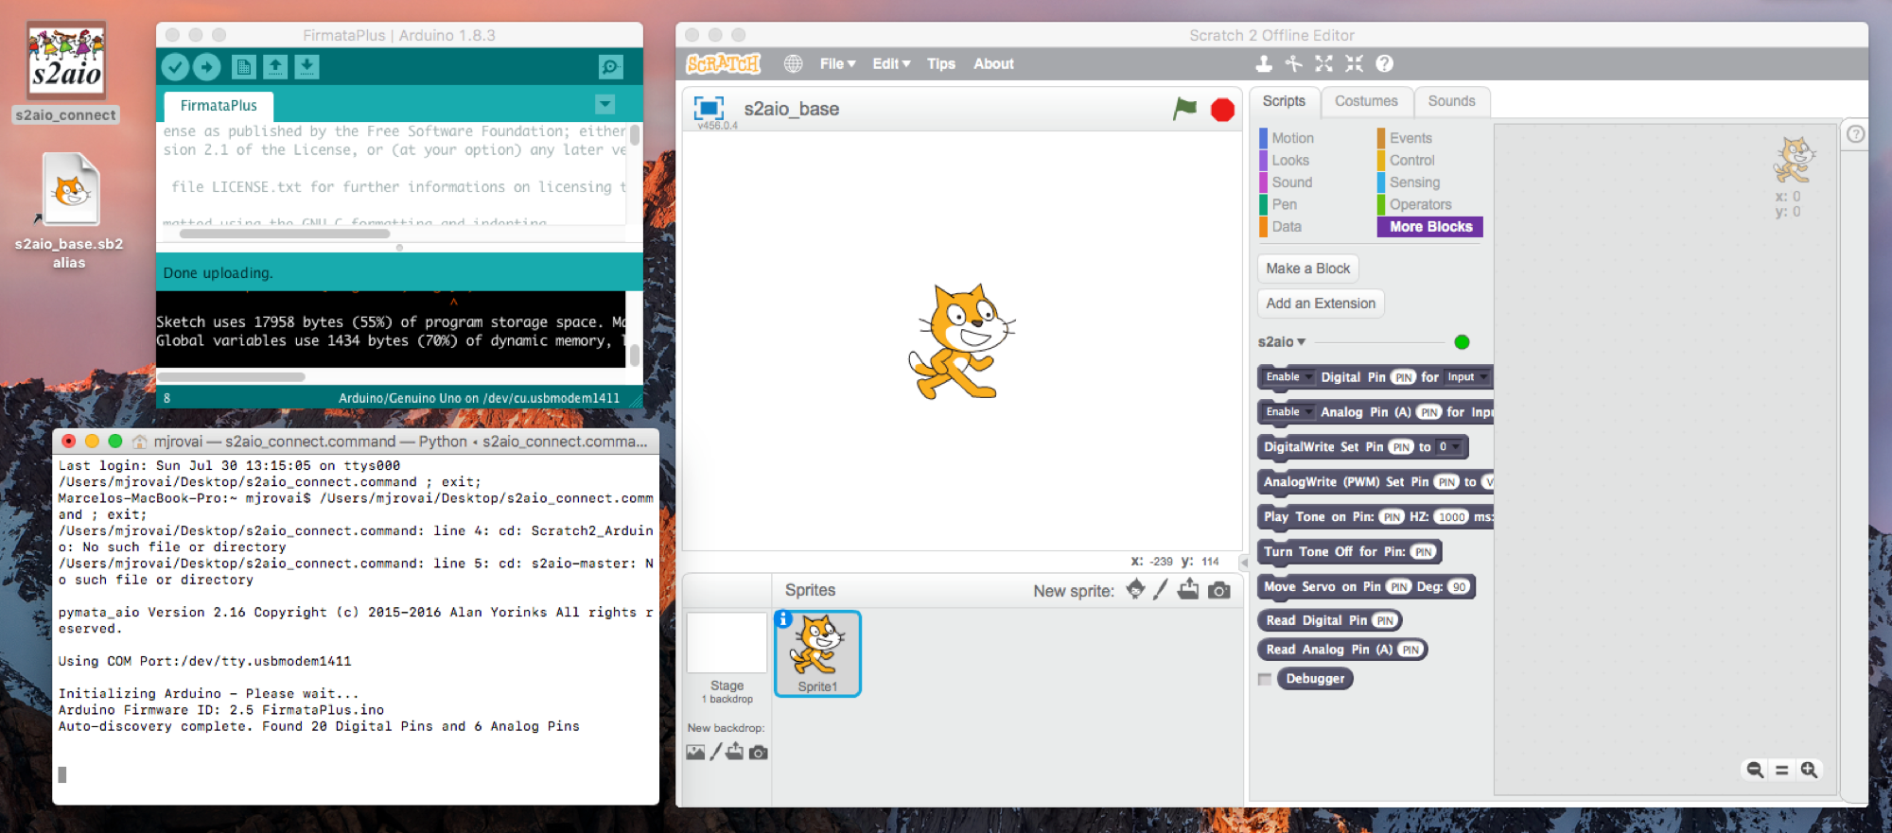Image resolution: width=1892 pixels, height=833 pixels.
Task: Click the Read Analog Pin block
Action: (1341, 650)
